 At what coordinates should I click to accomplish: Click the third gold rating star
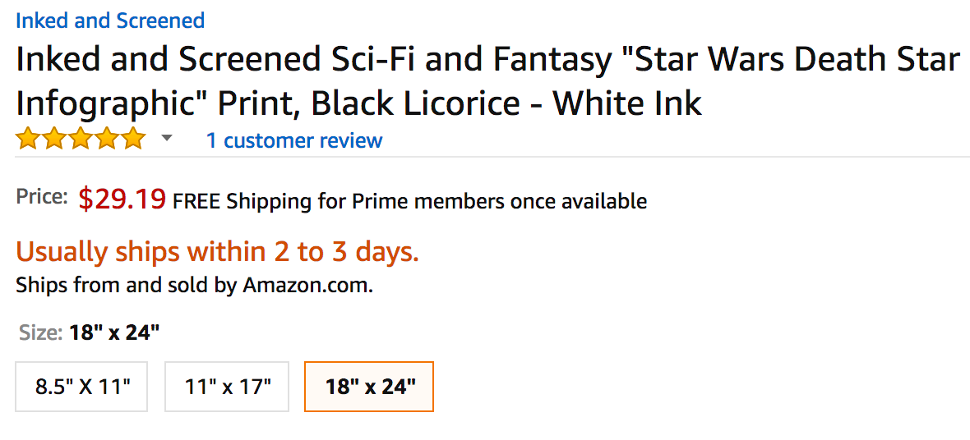80,140
